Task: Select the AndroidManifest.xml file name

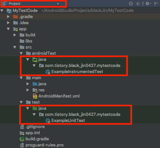Action: click(59, 96)
